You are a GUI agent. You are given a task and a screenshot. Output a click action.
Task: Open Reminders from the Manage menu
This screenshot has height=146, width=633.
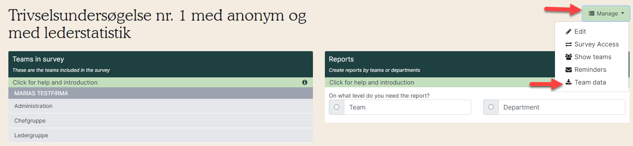coord(592,69)
